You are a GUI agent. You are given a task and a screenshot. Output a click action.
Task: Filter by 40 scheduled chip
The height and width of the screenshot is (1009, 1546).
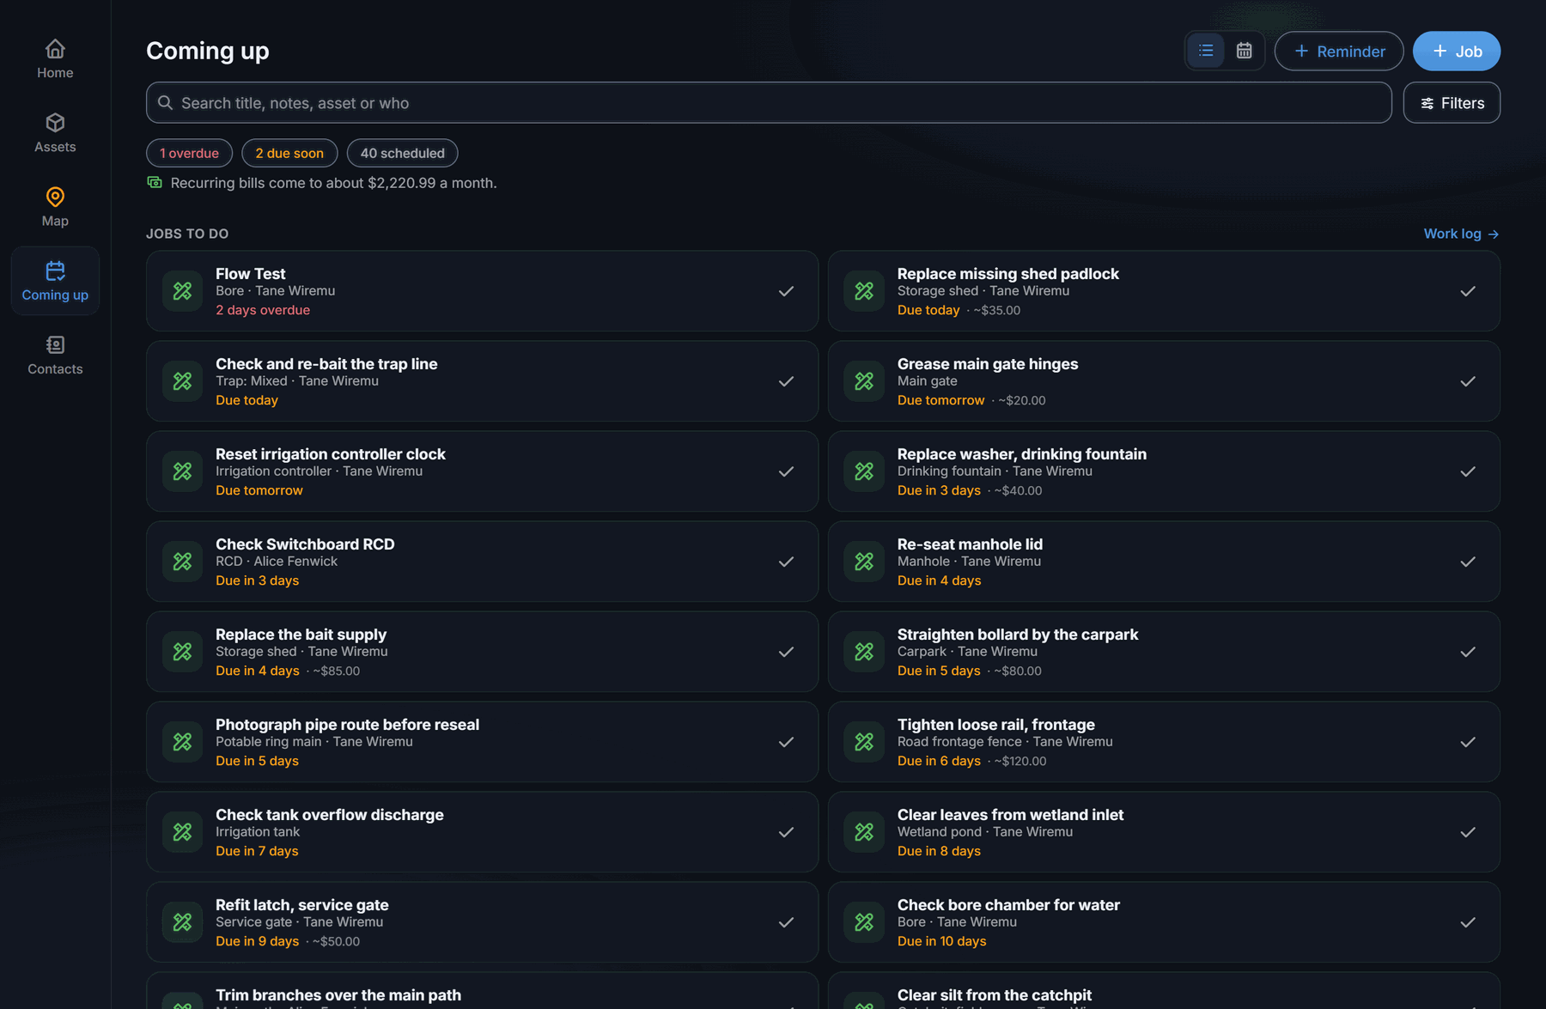402,153
